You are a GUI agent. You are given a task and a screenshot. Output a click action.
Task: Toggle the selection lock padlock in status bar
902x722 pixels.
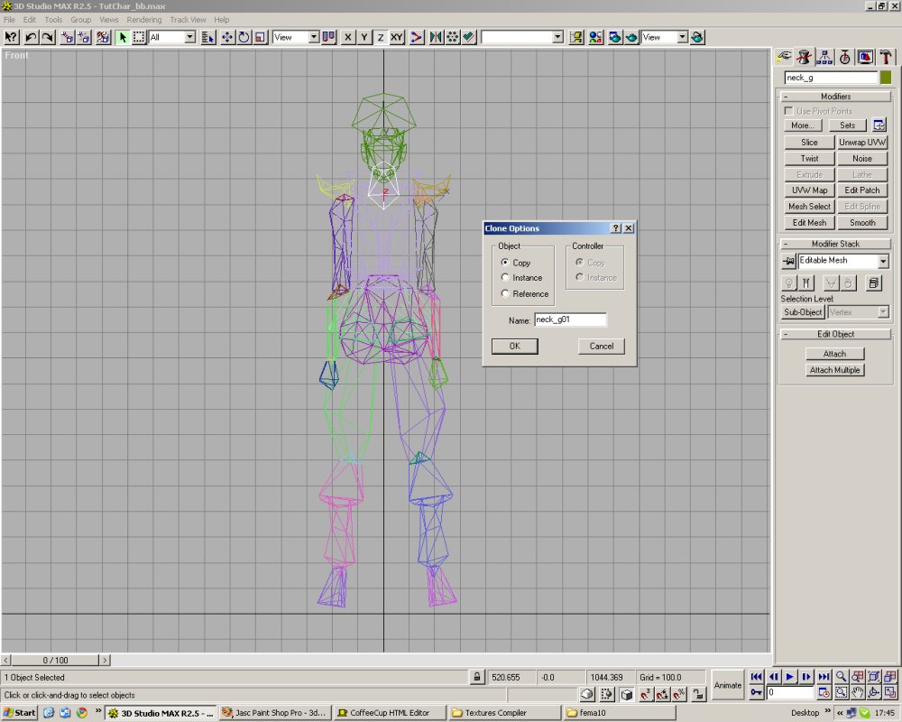[x=477, y=677]
